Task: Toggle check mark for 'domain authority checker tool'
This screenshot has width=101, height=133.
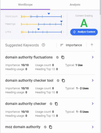Action: pyautogui.click(x=58, y=80)
